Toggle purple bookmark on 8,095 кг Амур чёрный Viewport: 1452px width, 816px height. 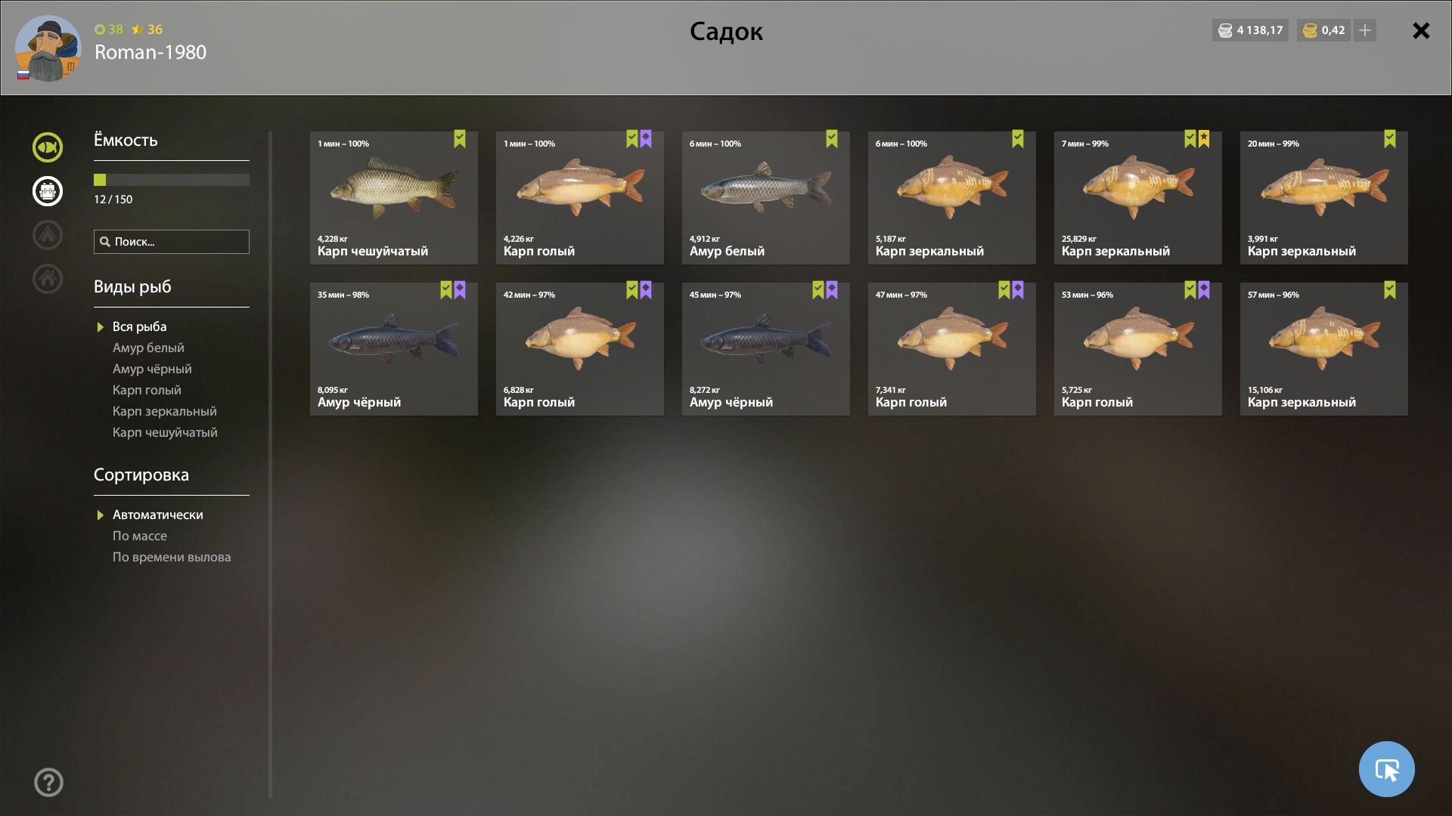pyautogui.click(x=460, y=290)
